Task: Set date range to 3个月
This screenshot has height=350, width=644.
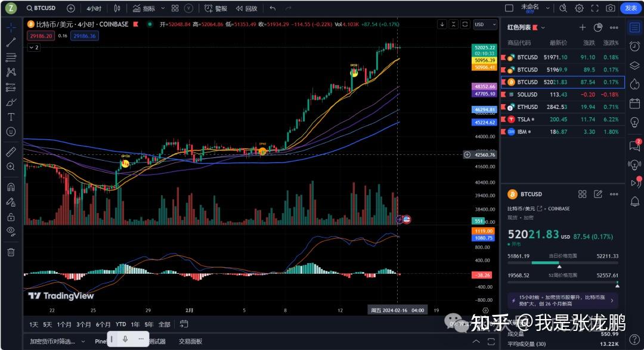Action: [83, 324]
